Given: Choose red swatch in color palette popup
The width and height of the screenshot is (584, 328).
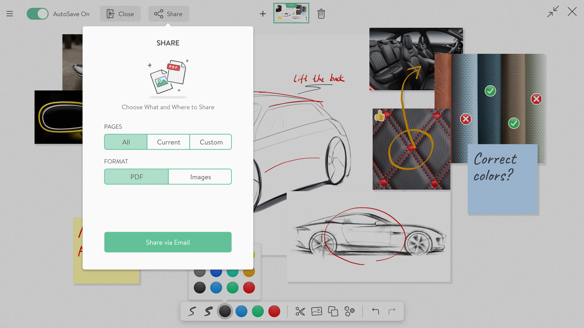Looking at the screenshot, I should pyautogui.click(x=249, y=288).
